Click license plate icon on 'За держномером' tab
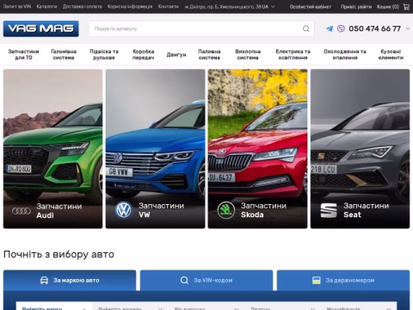Screen dimensions: 413x310 [317, 281]
